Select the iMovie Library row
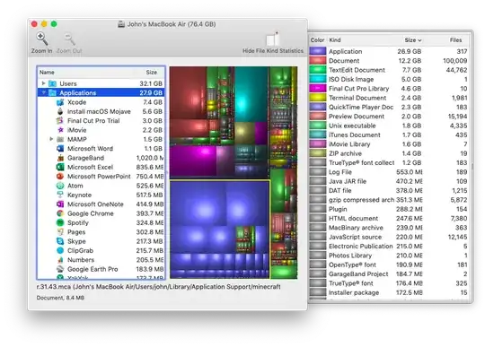This screenshot has height=347, width=485. [x=389, y=144]
